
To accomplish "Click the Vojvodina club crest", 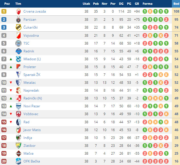I will pyautogui.click(x=18, y=36).
